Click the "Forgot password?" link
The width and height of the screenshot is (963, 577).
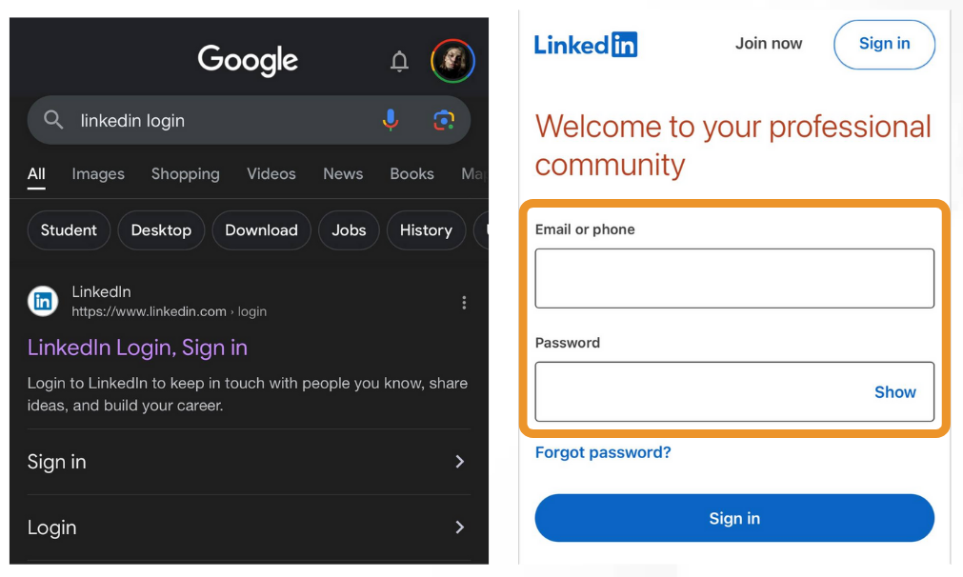(603, 452)
